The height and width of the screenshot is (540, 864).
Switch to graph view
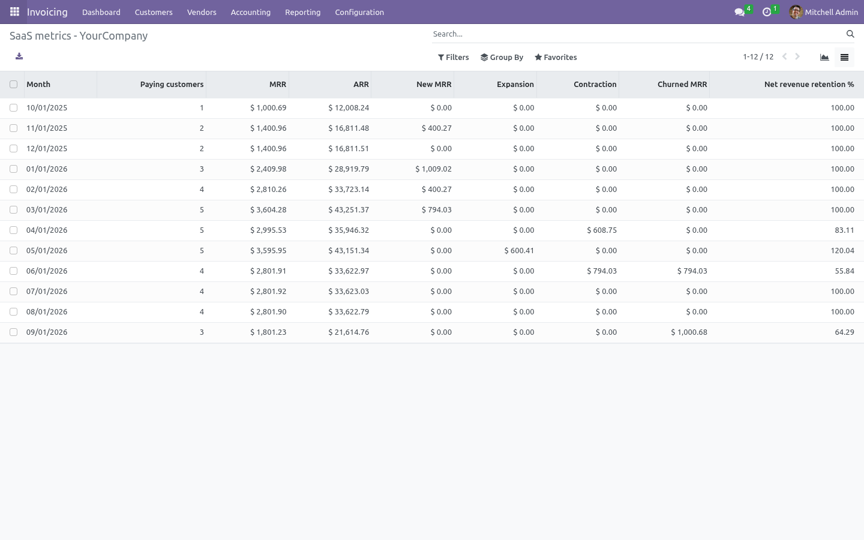(824, 58)
